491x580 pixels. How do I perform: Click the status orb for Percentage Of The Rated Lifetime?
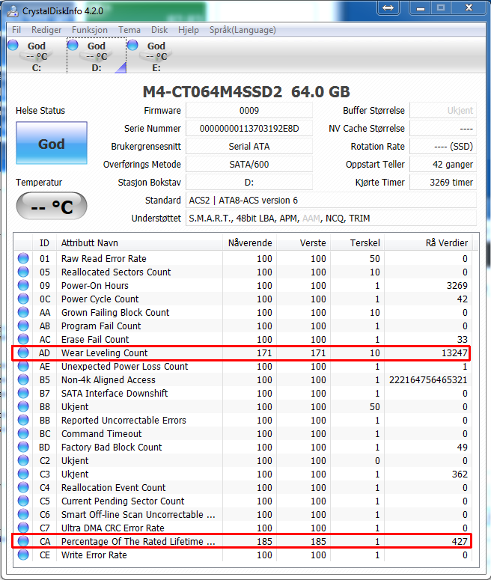coord(23,541)
